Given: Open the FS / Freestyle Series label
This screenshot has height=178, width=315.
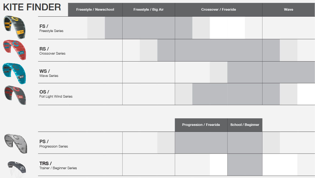Looking at the screenshot, I should pos(51,29).
